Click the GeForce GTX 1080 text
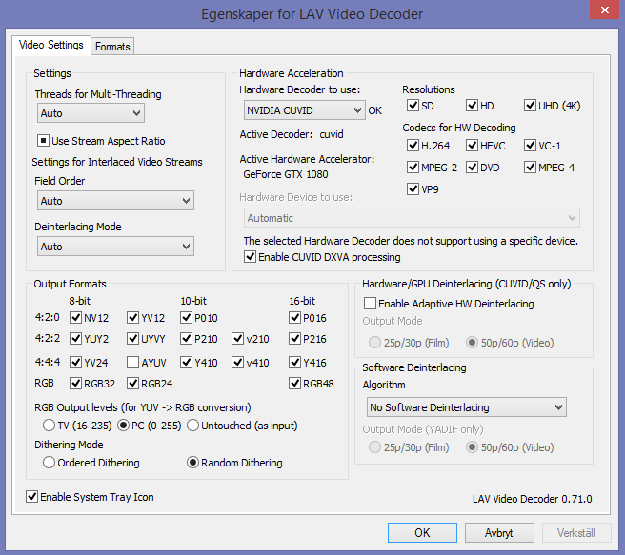This screenshot has width=625, height=555. 286,174
